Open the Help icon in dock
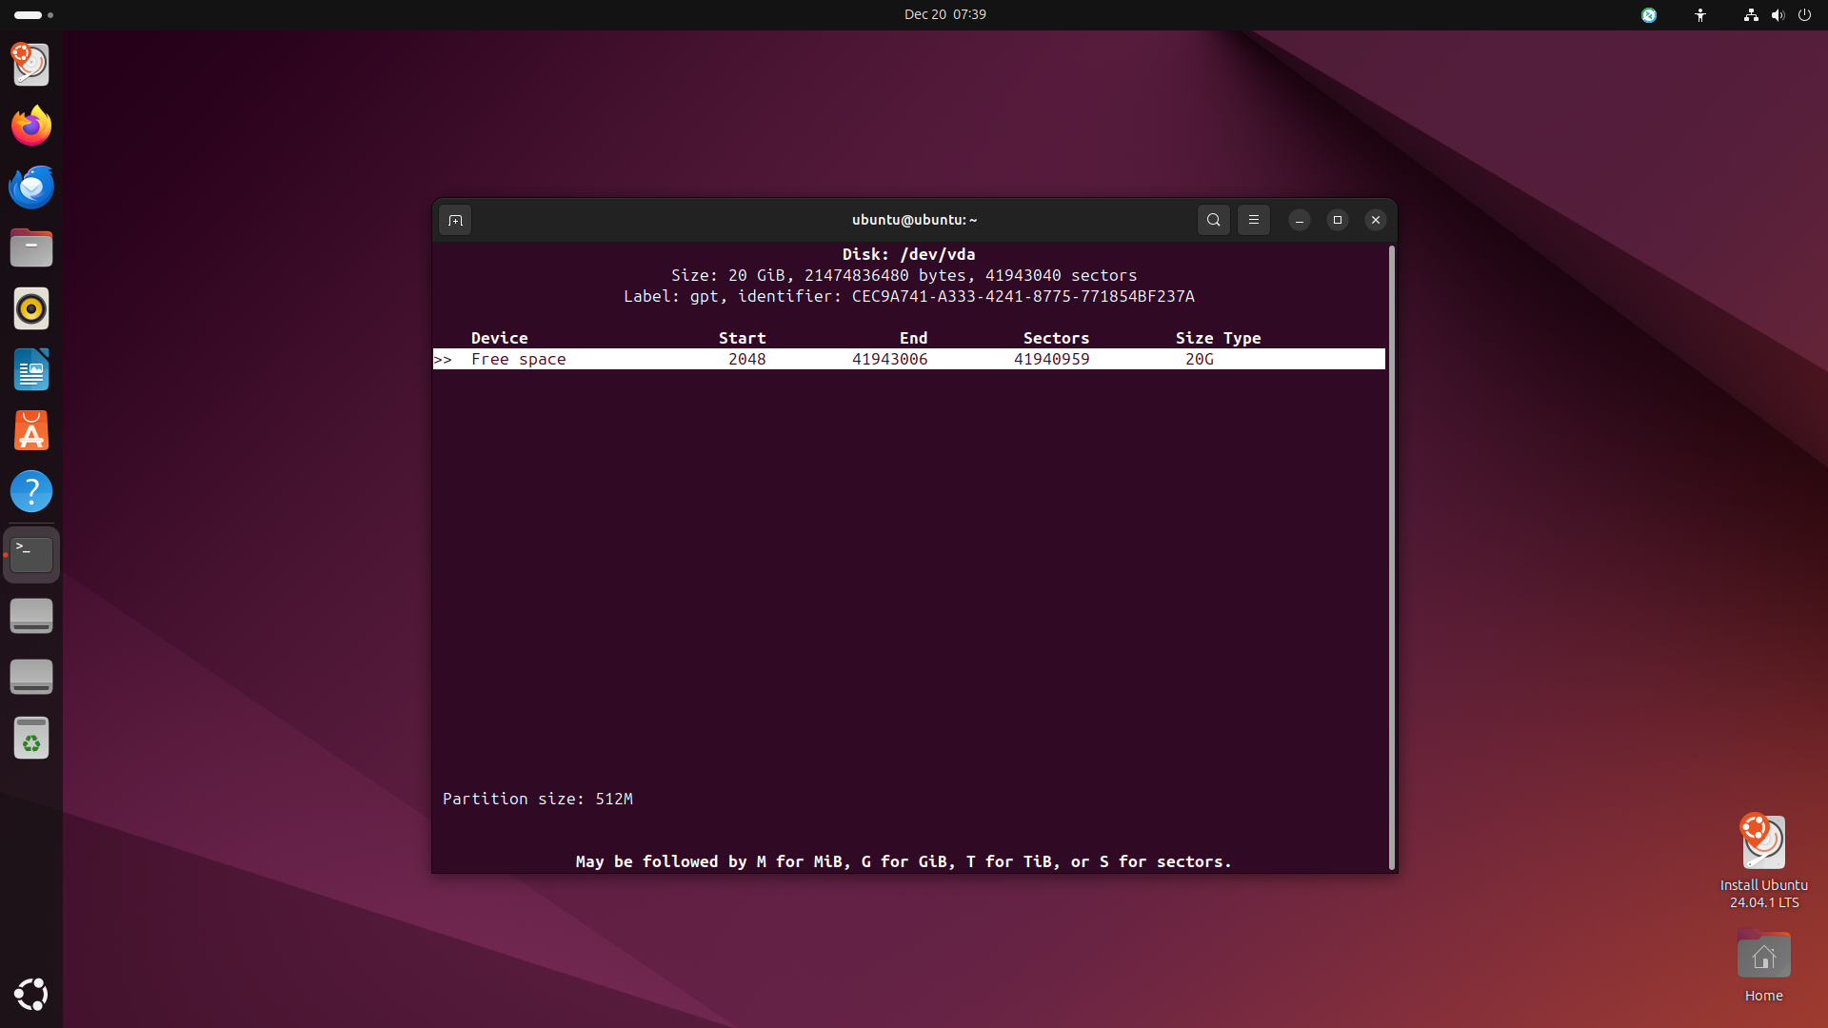This screenshot has height=1028, width=1828. [x=31, y=491]
